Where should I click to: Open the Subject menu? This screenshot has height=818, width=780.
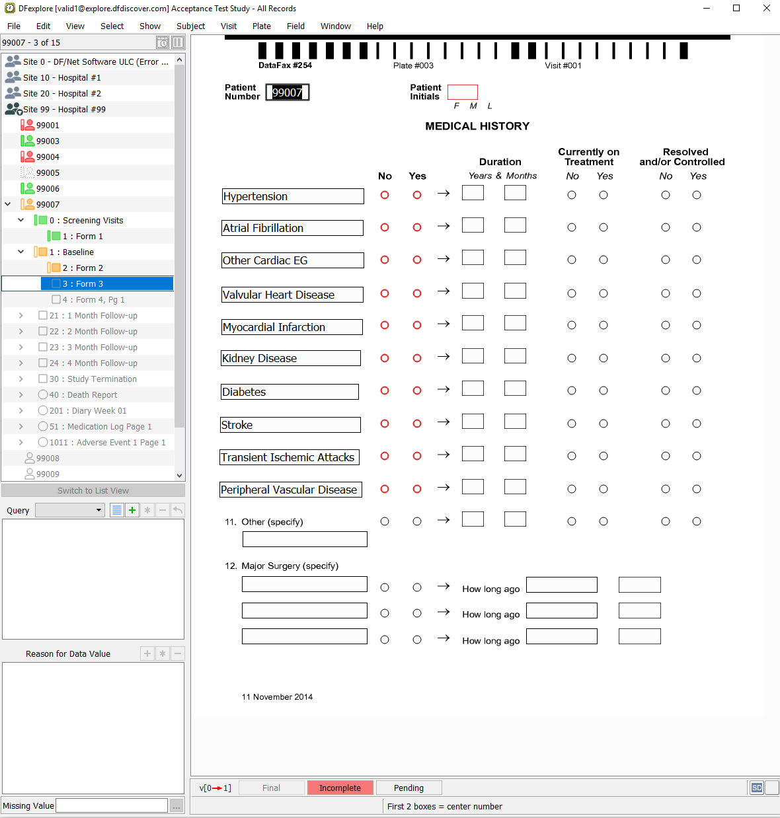pyautogui.click(x=190, y=26)
